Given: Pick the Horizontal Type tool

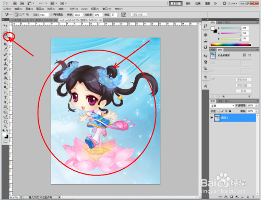Looking at the screenshot, I should pos(5,97).
